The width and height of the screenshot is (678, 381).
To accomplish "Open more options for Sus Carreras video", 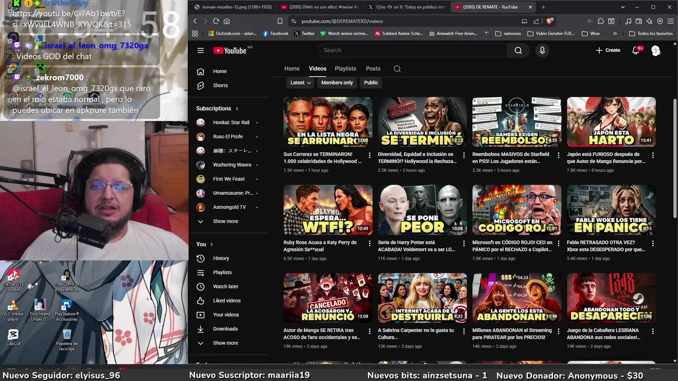I will tap(369, 155).
